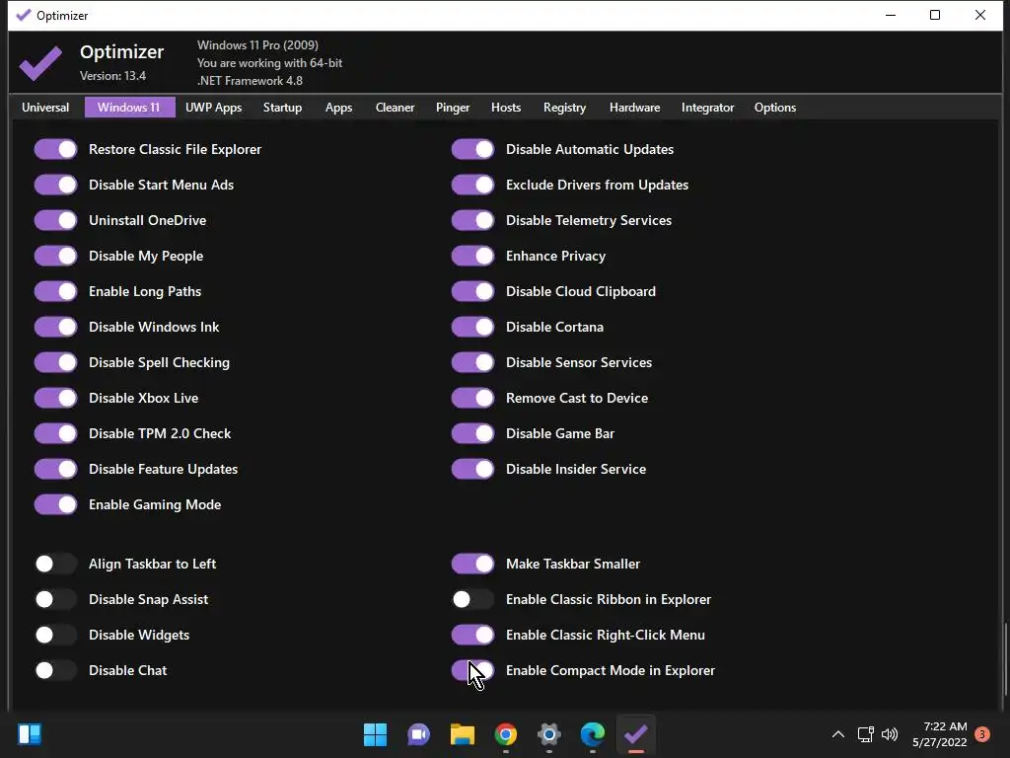The width and height of the screenshot is (1010, 758).
Task: Open volume speaker tray icon
Action: 890,734
